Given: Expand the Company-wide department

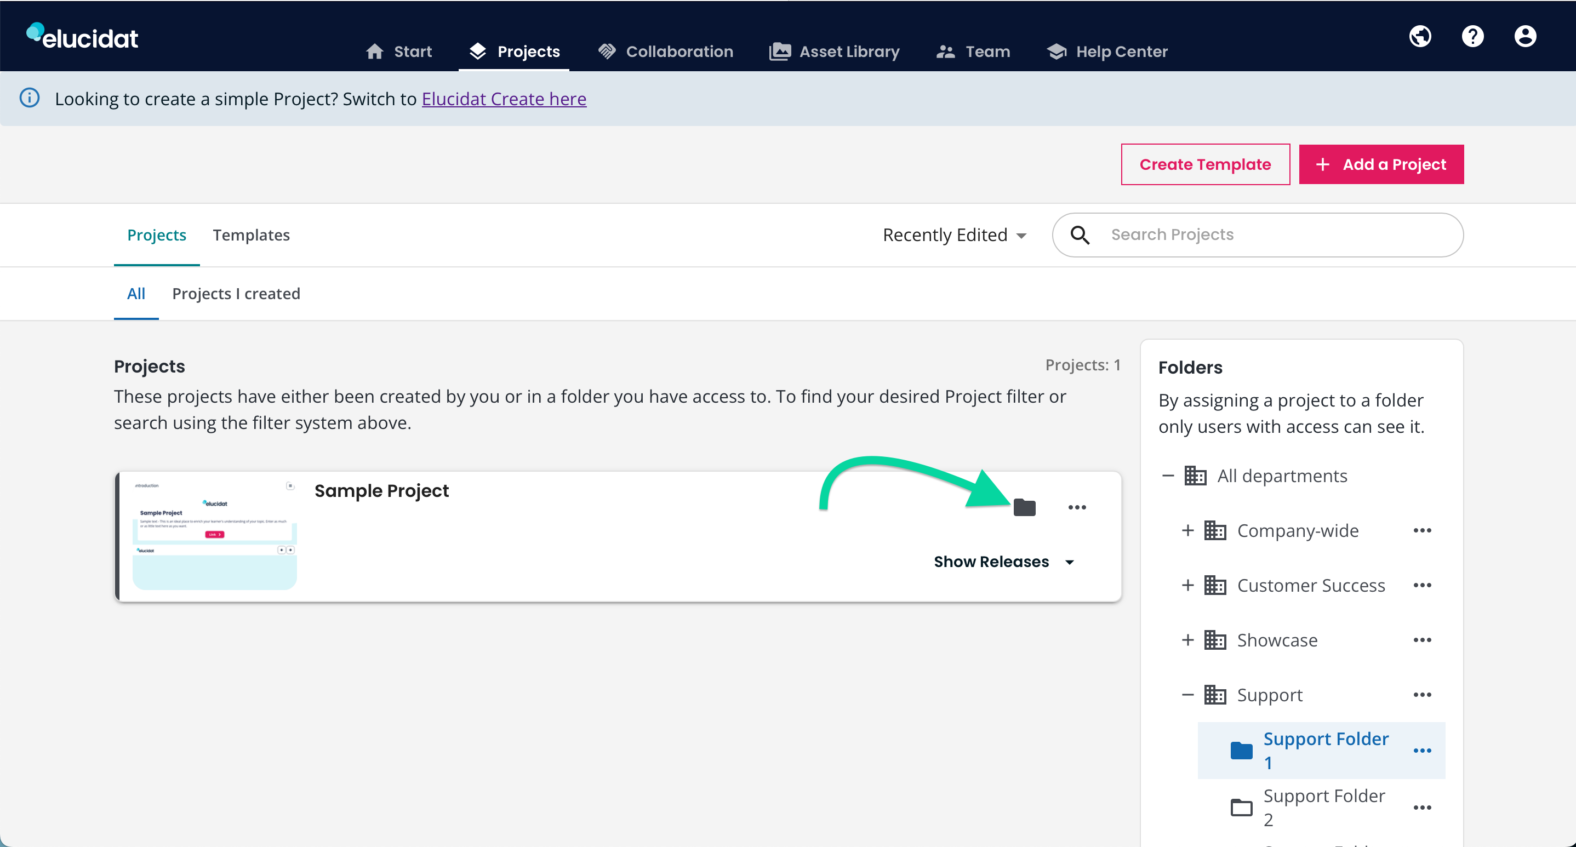Looking at the screenshot, I should (x=1187, y=530).
